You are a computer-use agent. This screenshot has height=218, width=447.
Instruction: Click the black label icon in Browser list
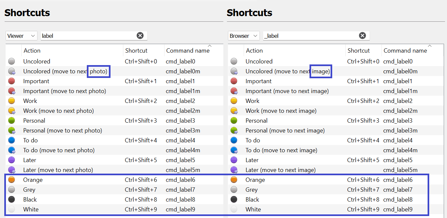pyautogui.click(x=234, y=200)
